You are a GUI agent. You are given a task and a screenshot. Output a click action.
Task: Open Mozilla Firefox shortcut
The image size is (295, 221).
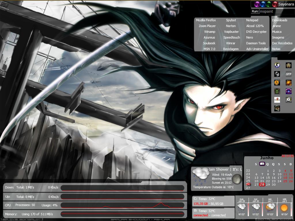point(206,20)
